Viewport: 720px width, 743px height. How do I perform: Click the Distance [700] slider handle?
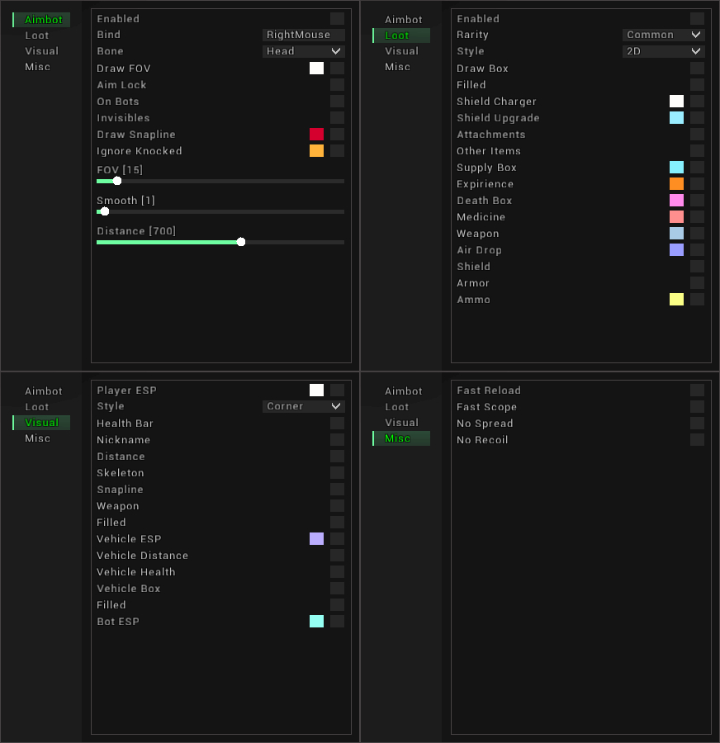(x=241, y=242)
